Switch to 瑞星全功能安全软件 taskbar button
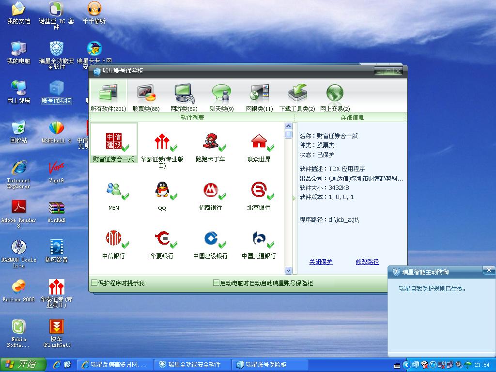The image size is (496, 372). click(x=193, y=365)
